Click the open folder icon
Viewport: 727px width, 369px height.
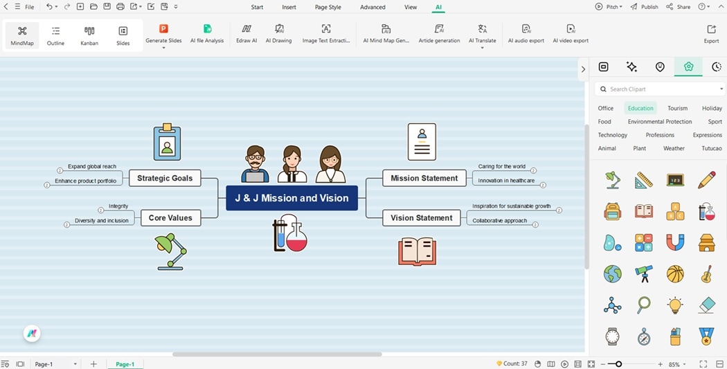click(x=93, y=6)
